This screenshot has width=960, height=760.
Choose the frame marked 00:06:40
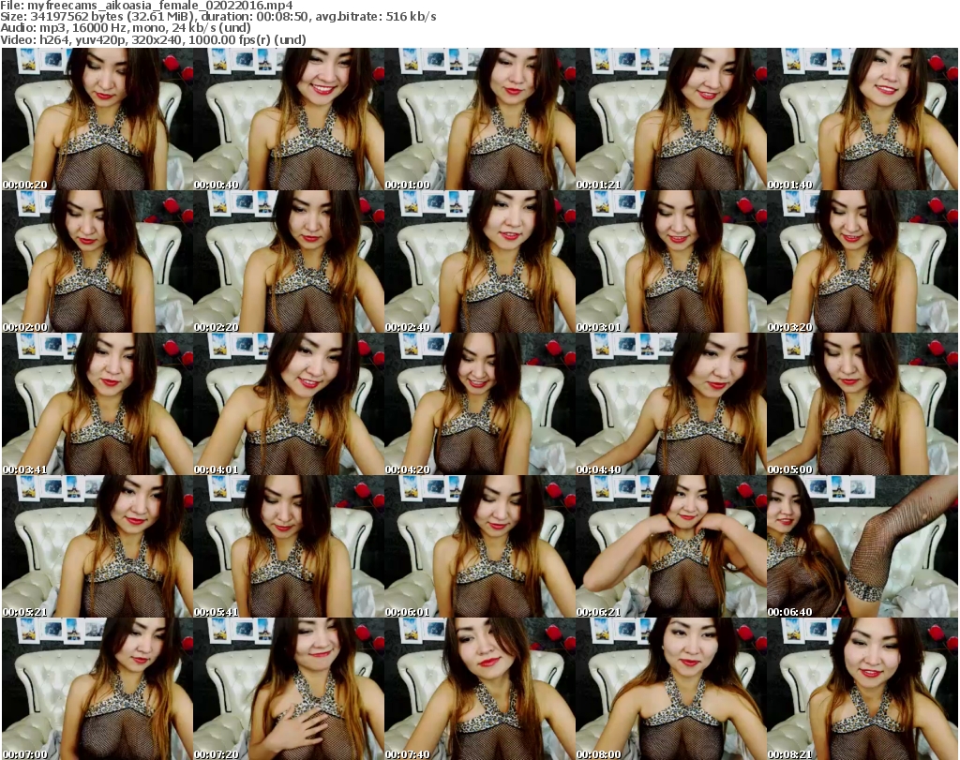click(862, 546)
